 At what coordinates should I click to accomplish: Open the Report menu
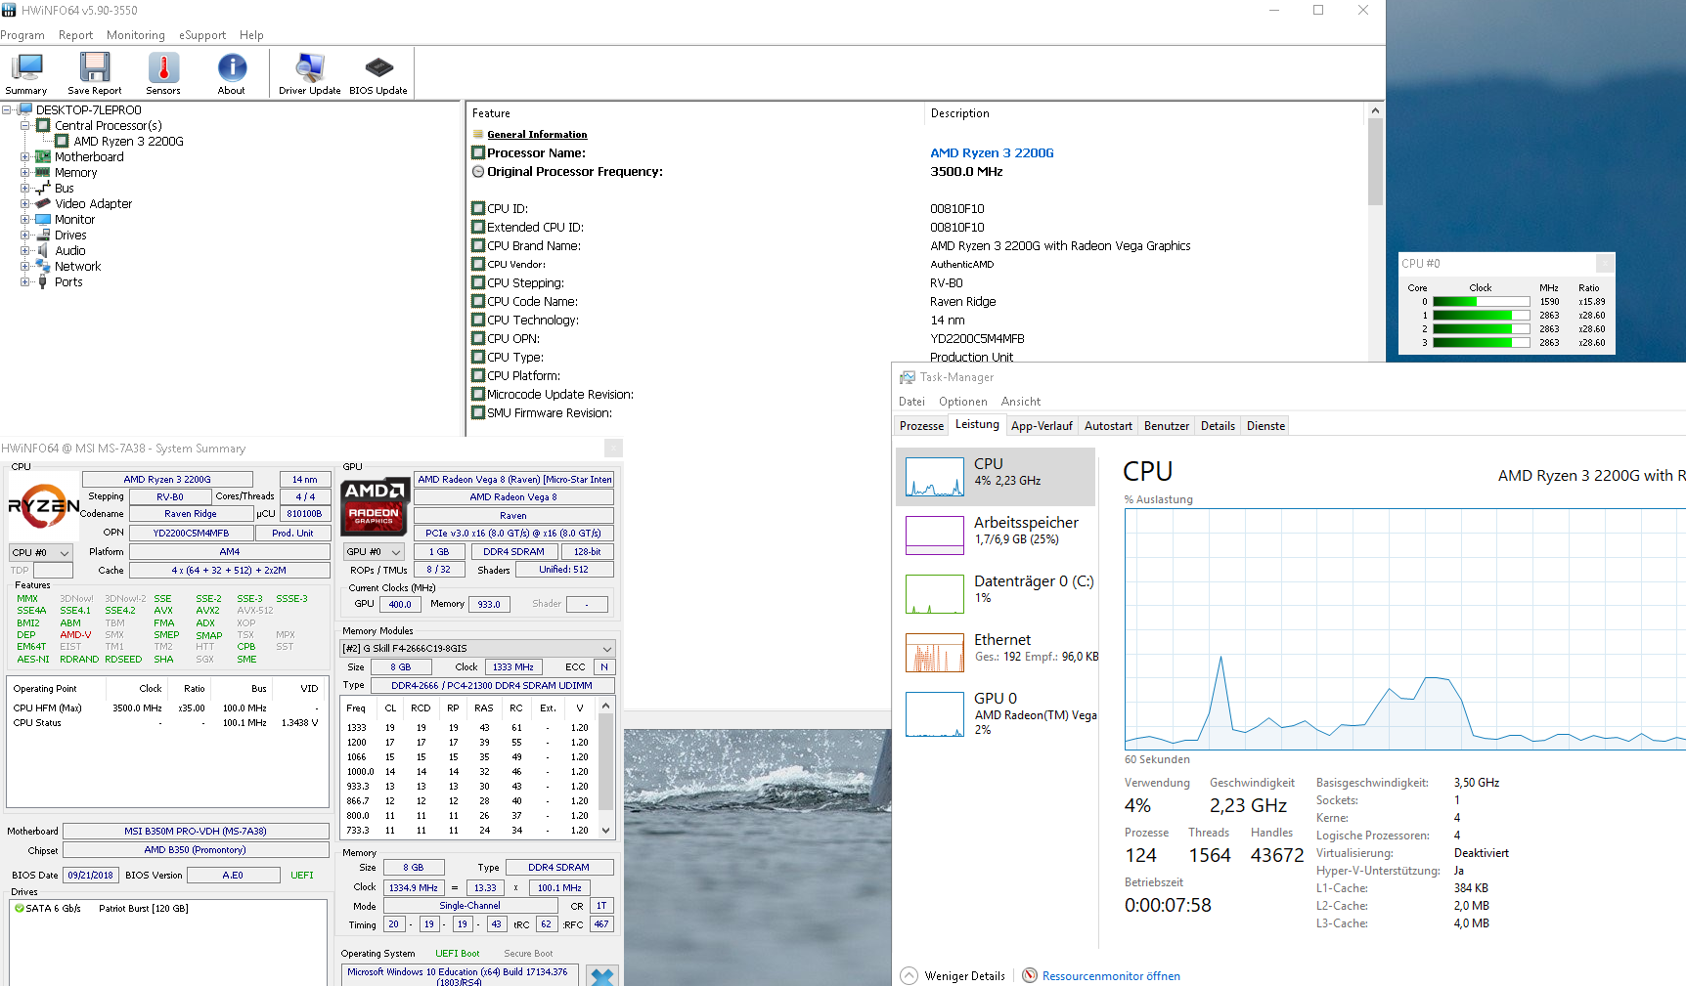(75, 35)
